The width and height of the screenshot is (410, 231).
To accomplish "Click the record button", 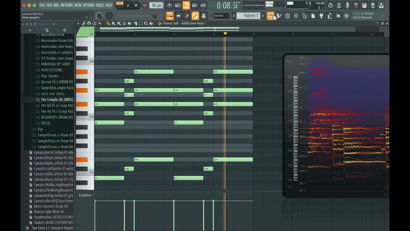I will point(144,5).
